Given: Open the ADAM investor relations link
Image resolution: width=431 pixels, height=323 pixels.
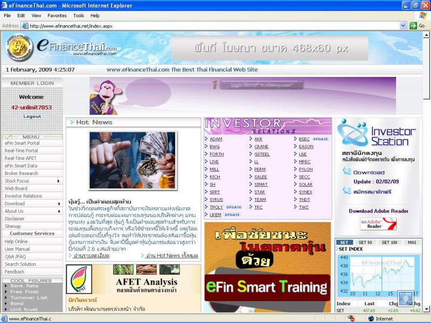Looking at the screenshot, I should [x=216, y=139].
